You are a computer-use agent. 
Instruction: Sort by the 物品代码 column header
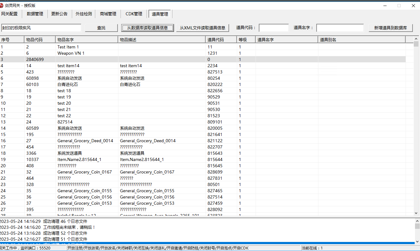point(40,40)
